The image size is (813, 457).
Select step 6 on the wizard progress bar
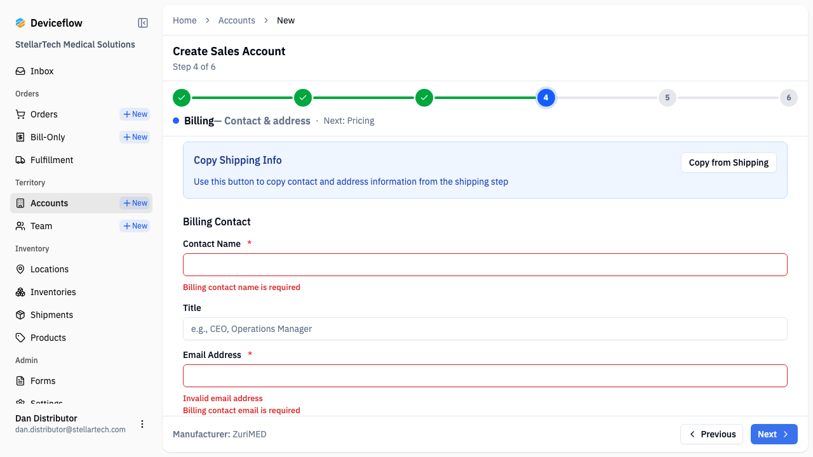click(x=788, y=98)
